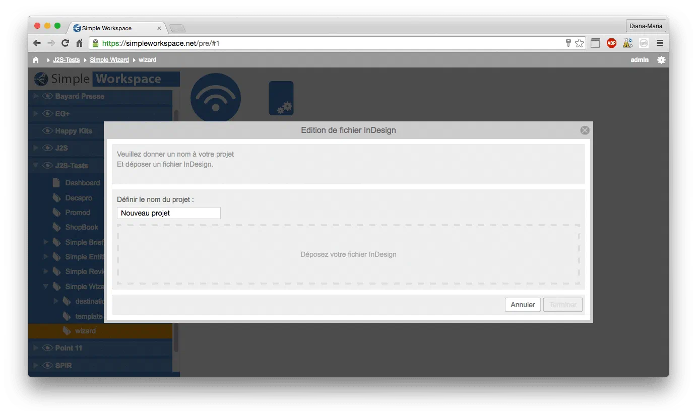The width and height of the screenshot is (697, 417).
Task: Click the device with gears icon
Action: [x=281, y=98]
